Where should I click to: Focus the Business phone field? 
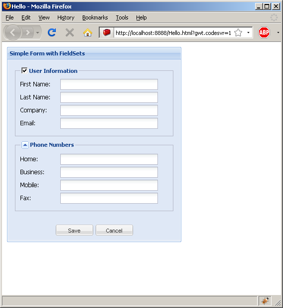[x=109, y=172]
